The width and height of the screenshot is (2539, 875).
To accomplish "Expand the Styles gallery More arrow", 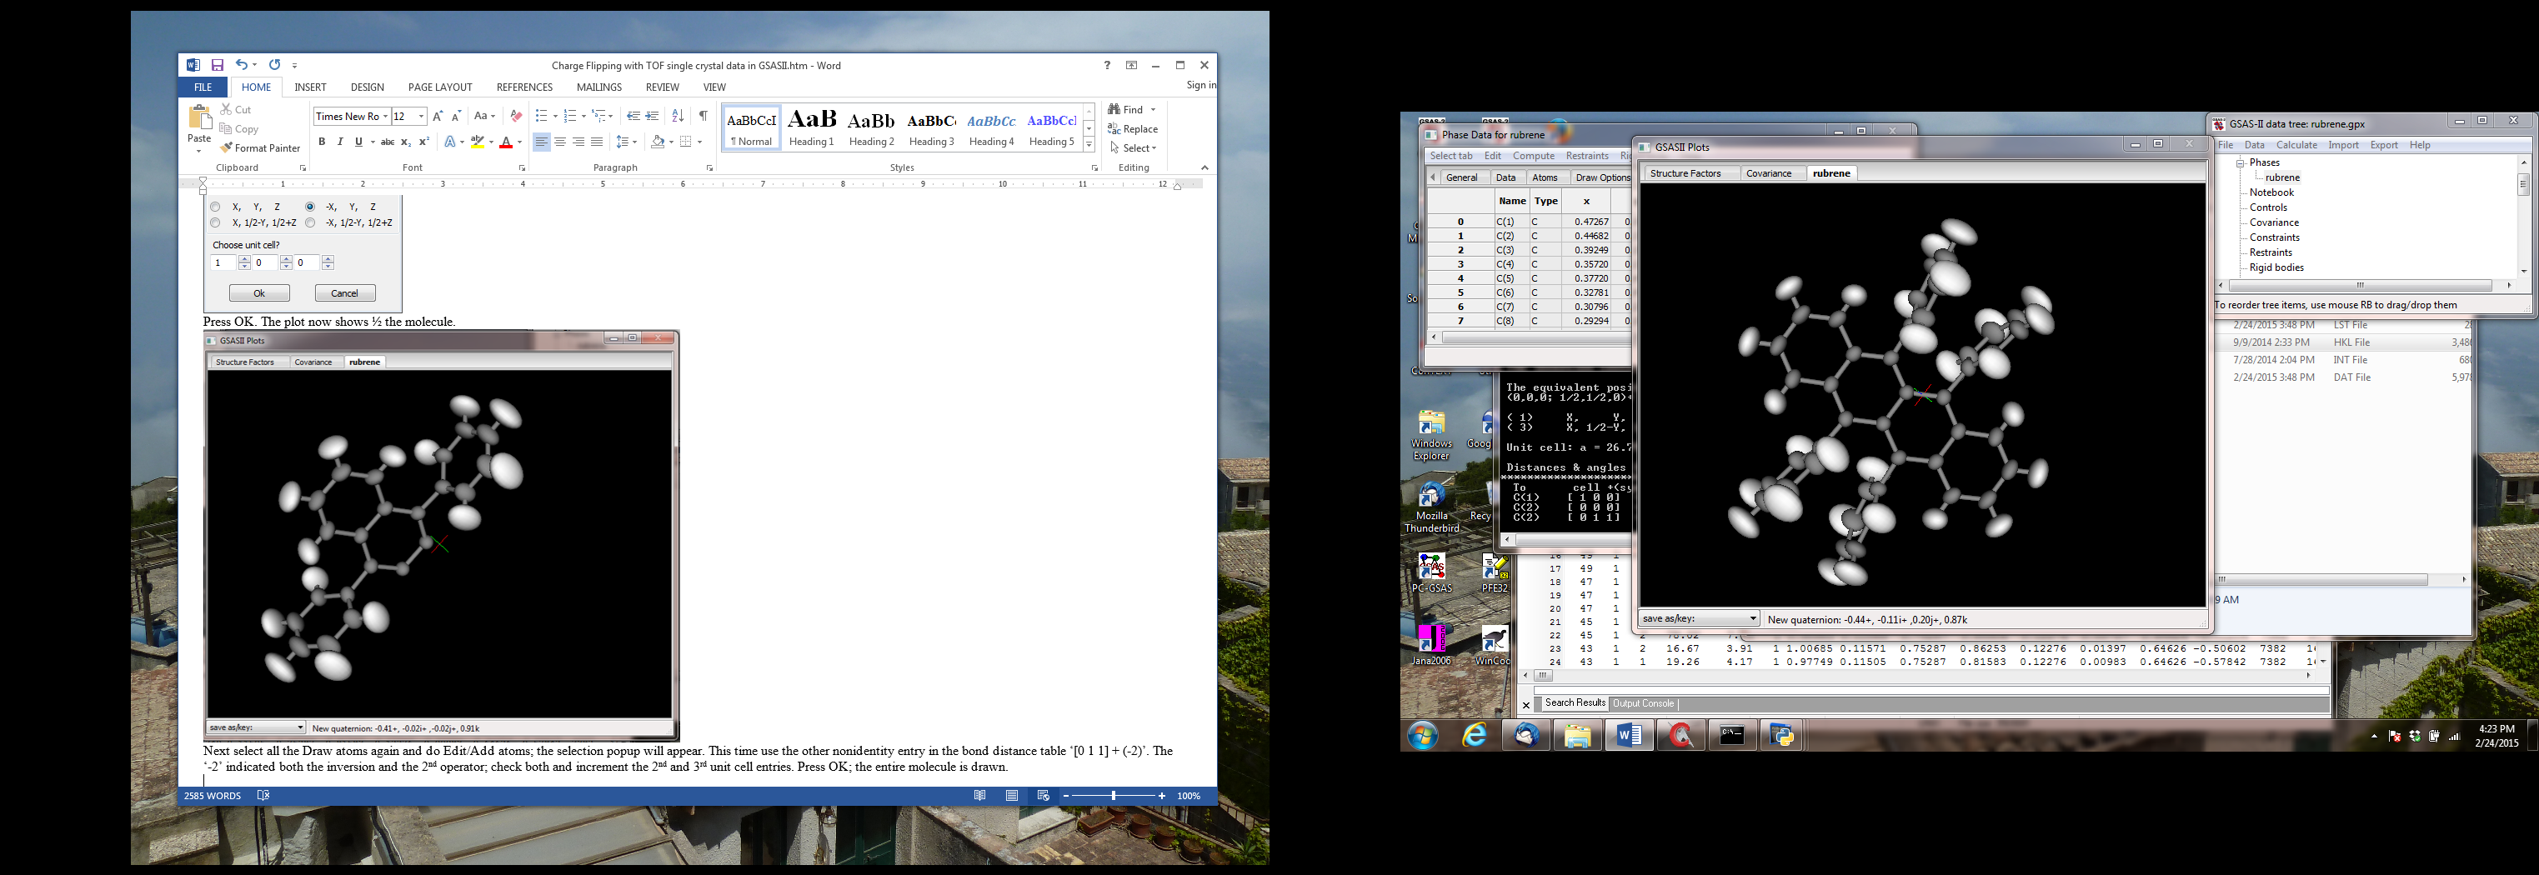I will coord(1089,145).
